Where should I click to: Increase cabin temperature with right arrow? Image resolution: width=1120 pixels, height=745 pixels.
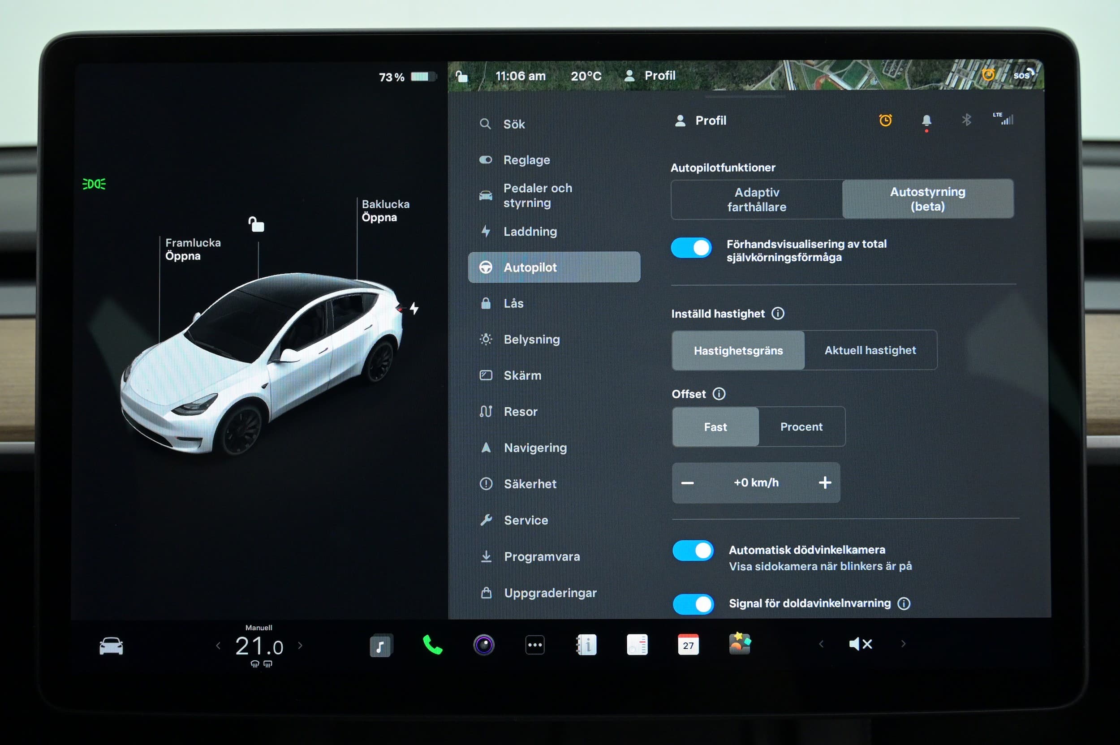300,645
